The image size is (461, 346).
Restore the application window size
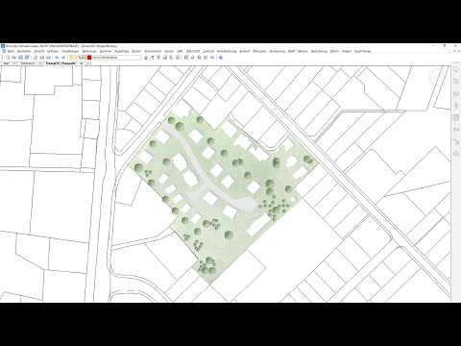click(x=445, y=46)
